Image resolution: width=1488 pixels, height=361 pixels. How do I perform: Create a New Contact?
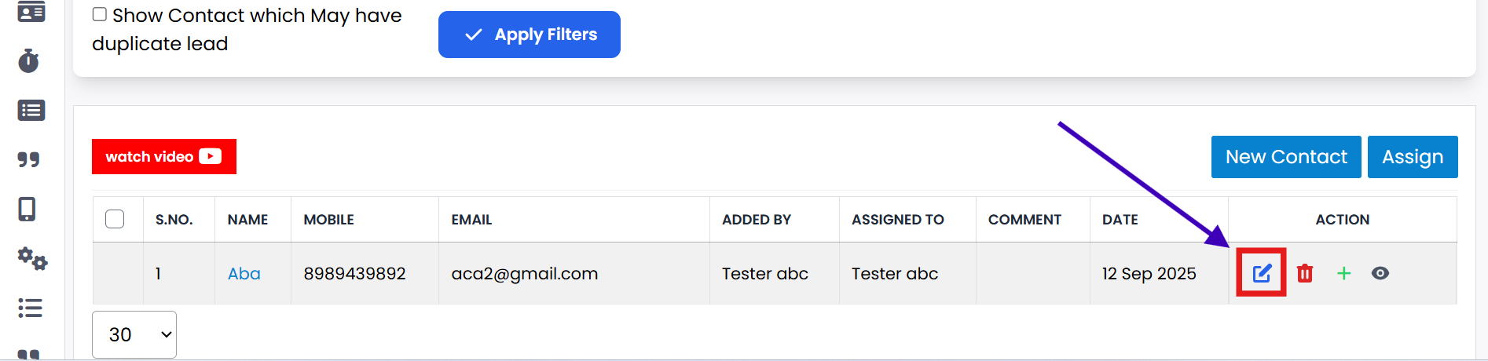point(1286,157)
